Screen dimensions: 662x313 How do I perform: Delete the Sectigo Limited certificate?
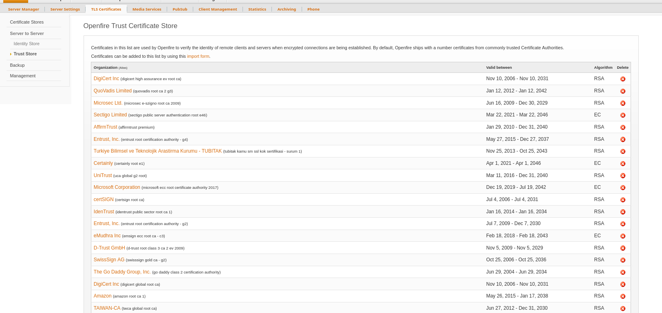(622, 115)
